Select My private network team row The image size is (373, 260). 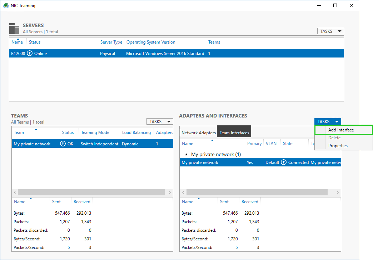coord(32,144)
